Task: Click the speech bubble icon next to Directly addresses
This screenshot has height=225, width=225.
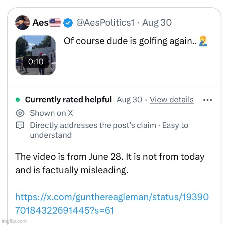Action: tap(20, 125)
